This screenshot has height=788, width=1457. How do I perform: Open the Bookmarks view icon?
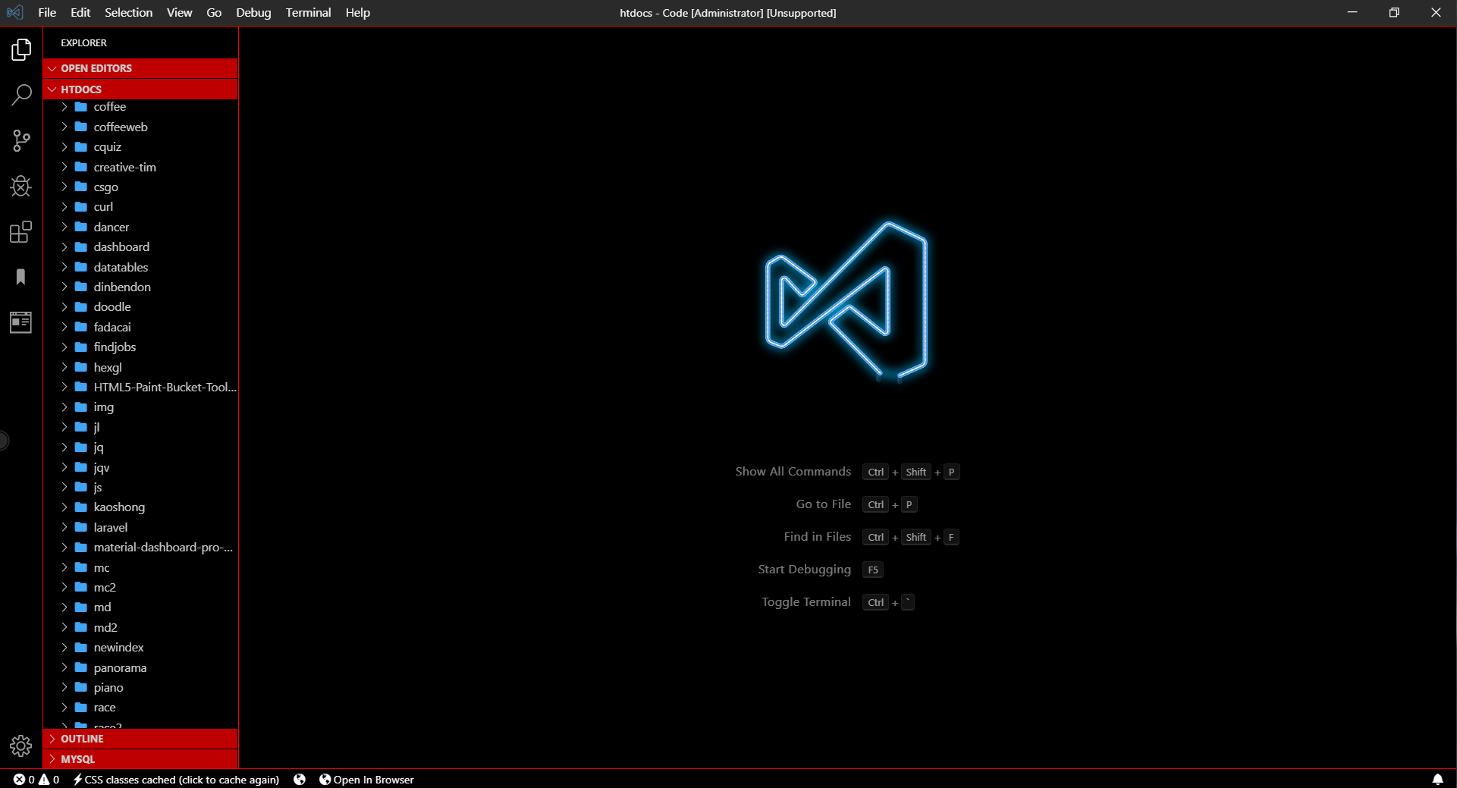point(21,278)
